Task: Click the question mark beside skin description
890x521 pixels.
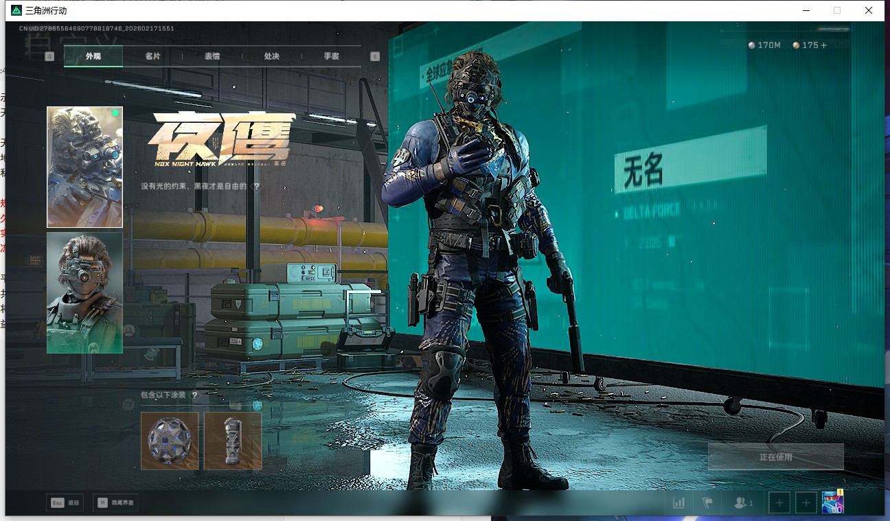Action: point(256,186)
